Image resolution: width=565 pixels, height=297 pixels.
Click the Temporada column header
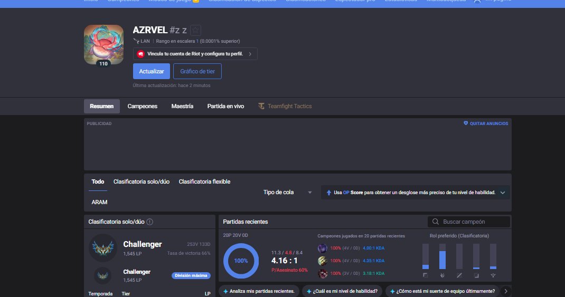(x=100, y=294)
